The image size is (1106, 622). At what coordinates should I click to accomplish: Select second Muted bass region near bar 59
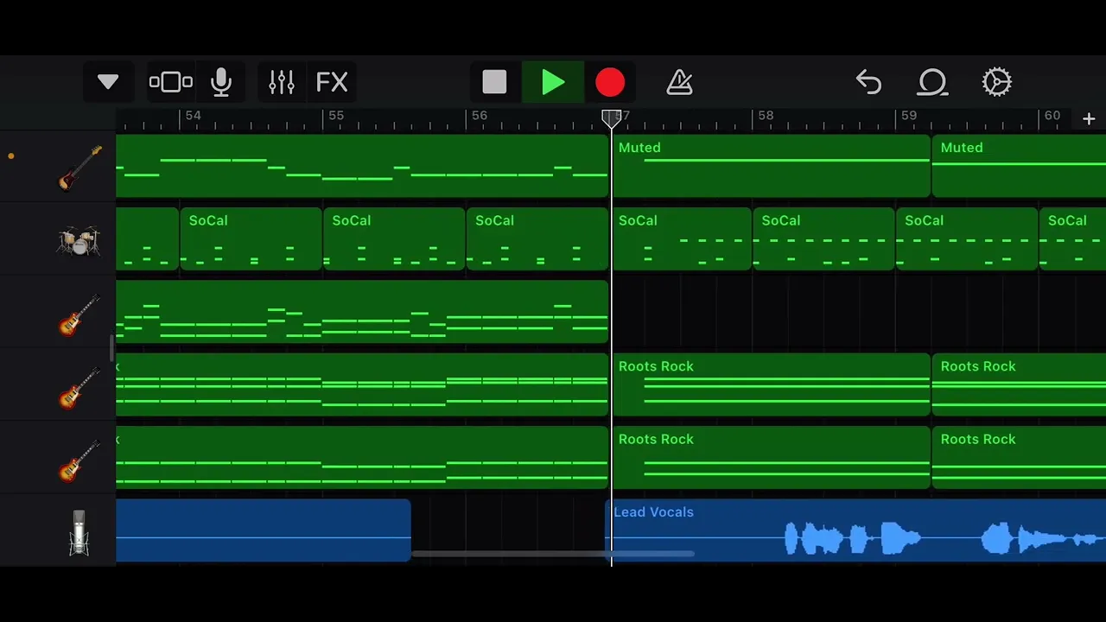click(1020, 166)
